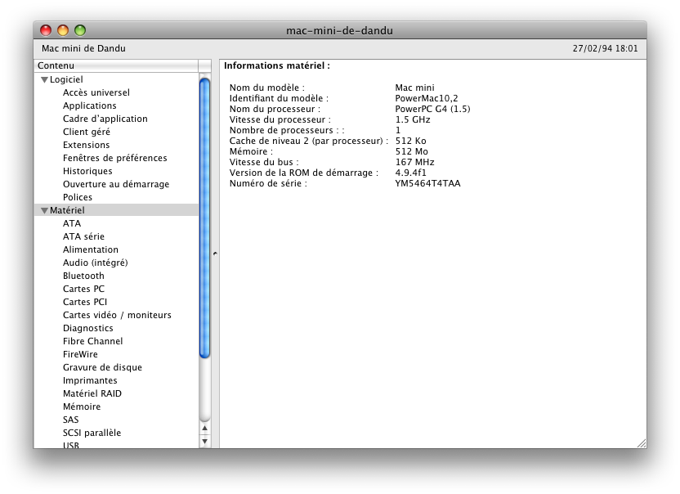Minimize window with yellow button
680x494 pixels.
click(63, 30)
